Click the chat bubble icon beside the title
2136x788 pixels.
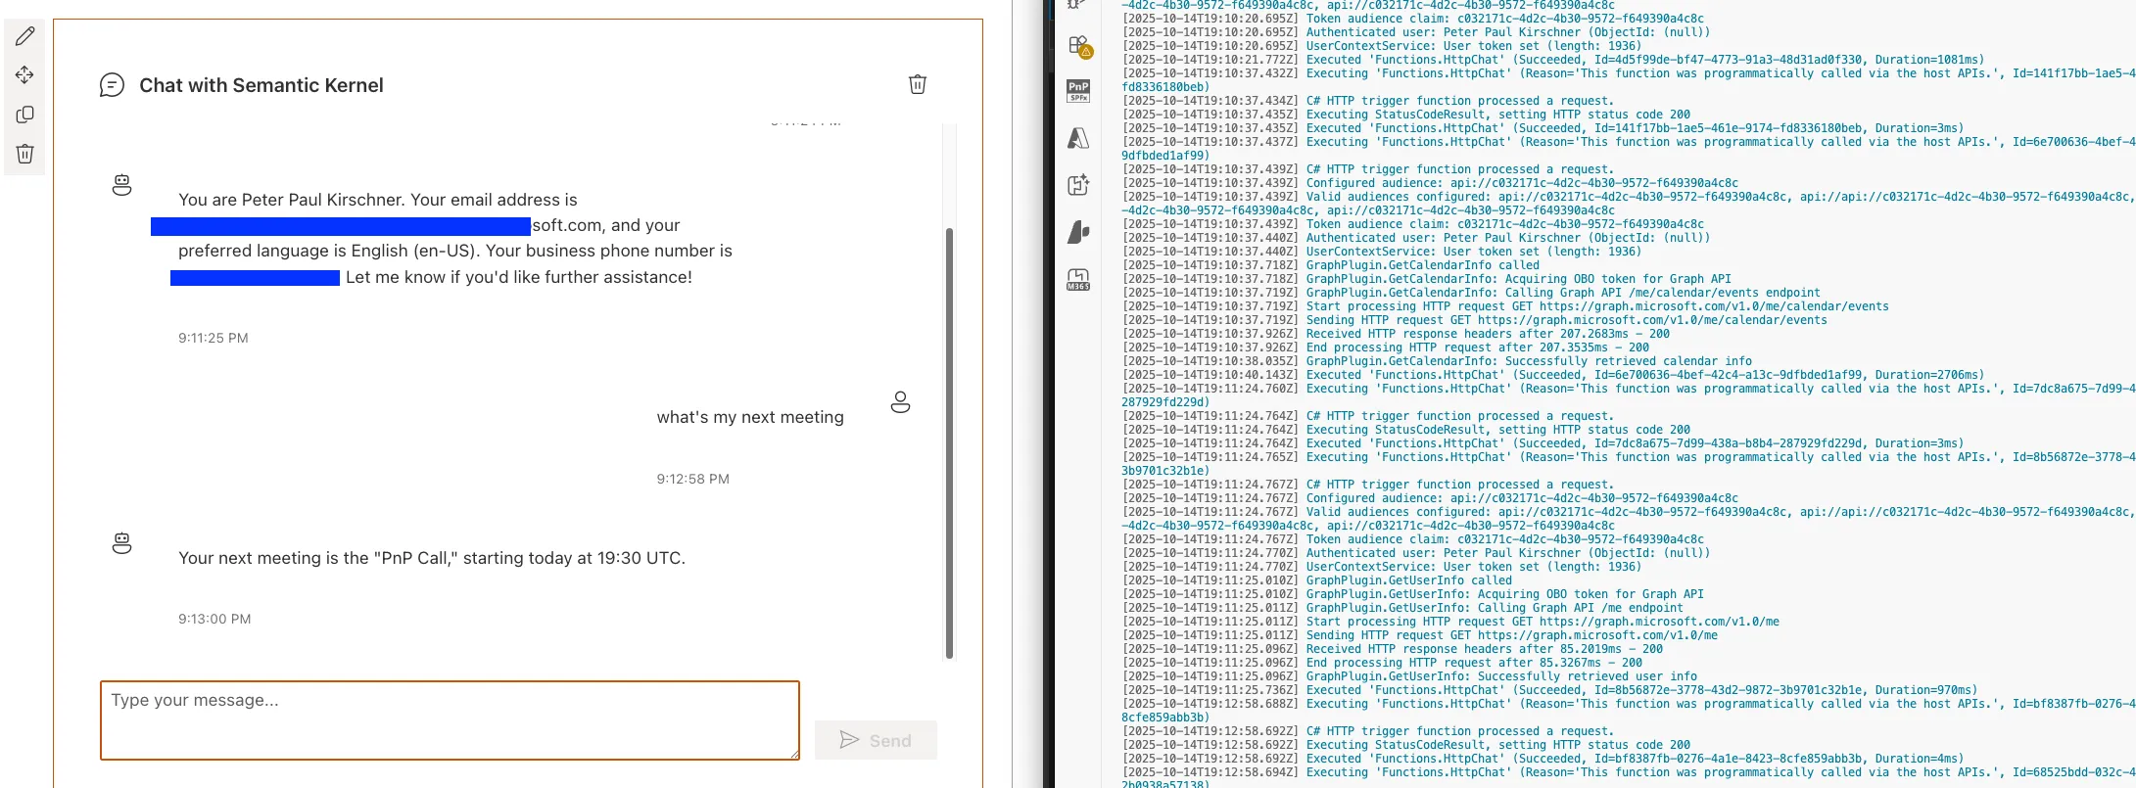pyautogui.click(x=112, y=85)
